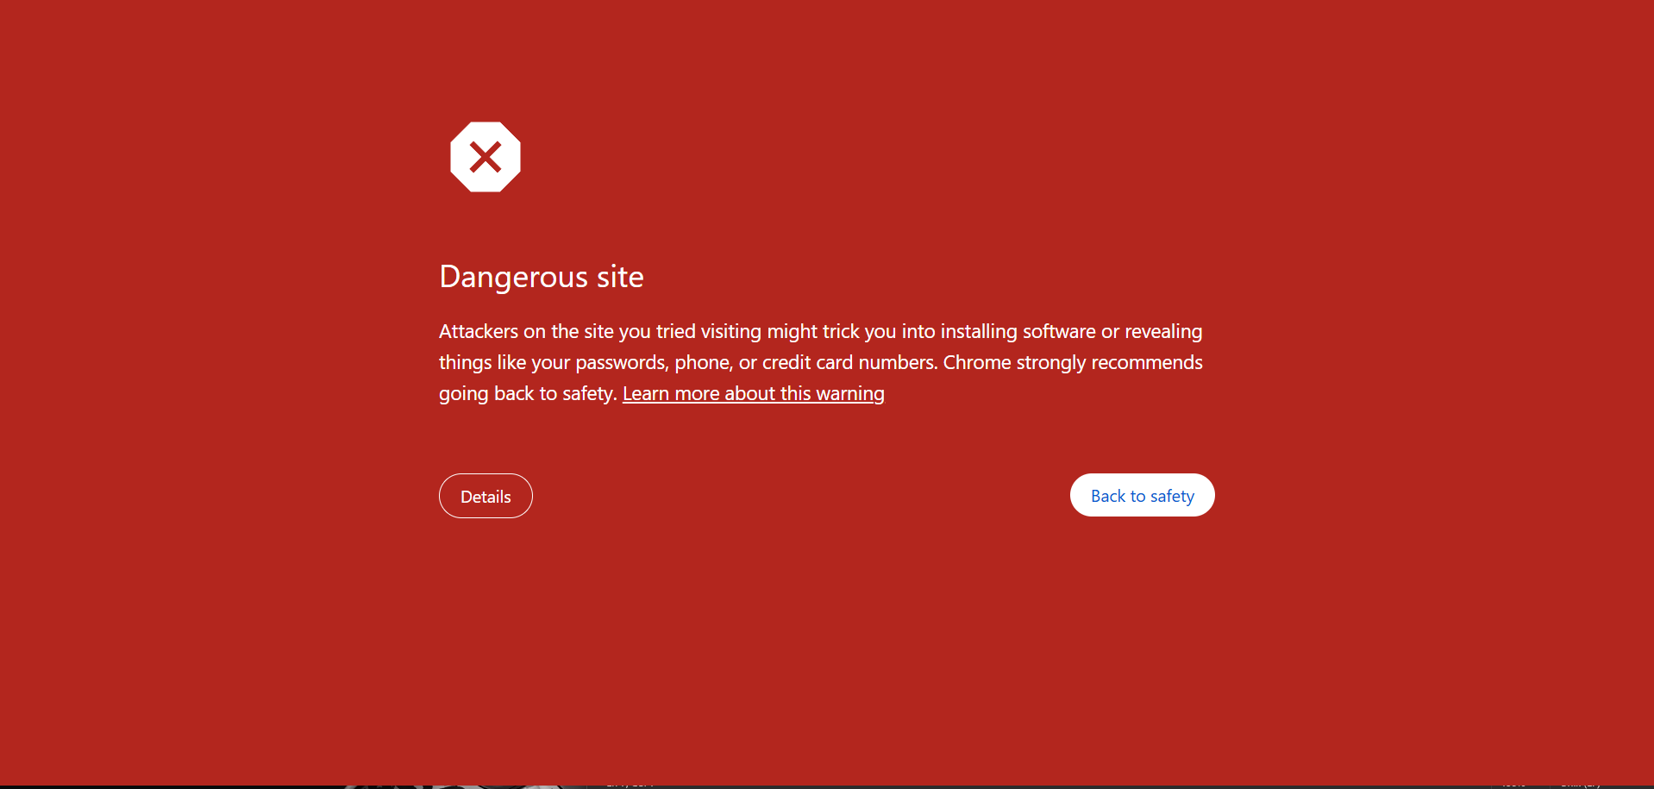Choose the blue-text Back to safety option
This screenshot has height=789, width=1654.
point(1142,495)
